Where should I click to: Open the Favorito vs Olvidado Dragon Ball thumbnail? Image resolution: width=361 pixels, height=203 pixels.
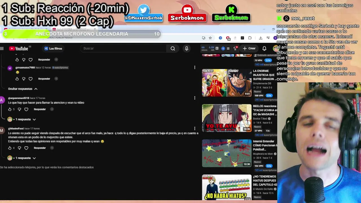click(x=227, y=83)
